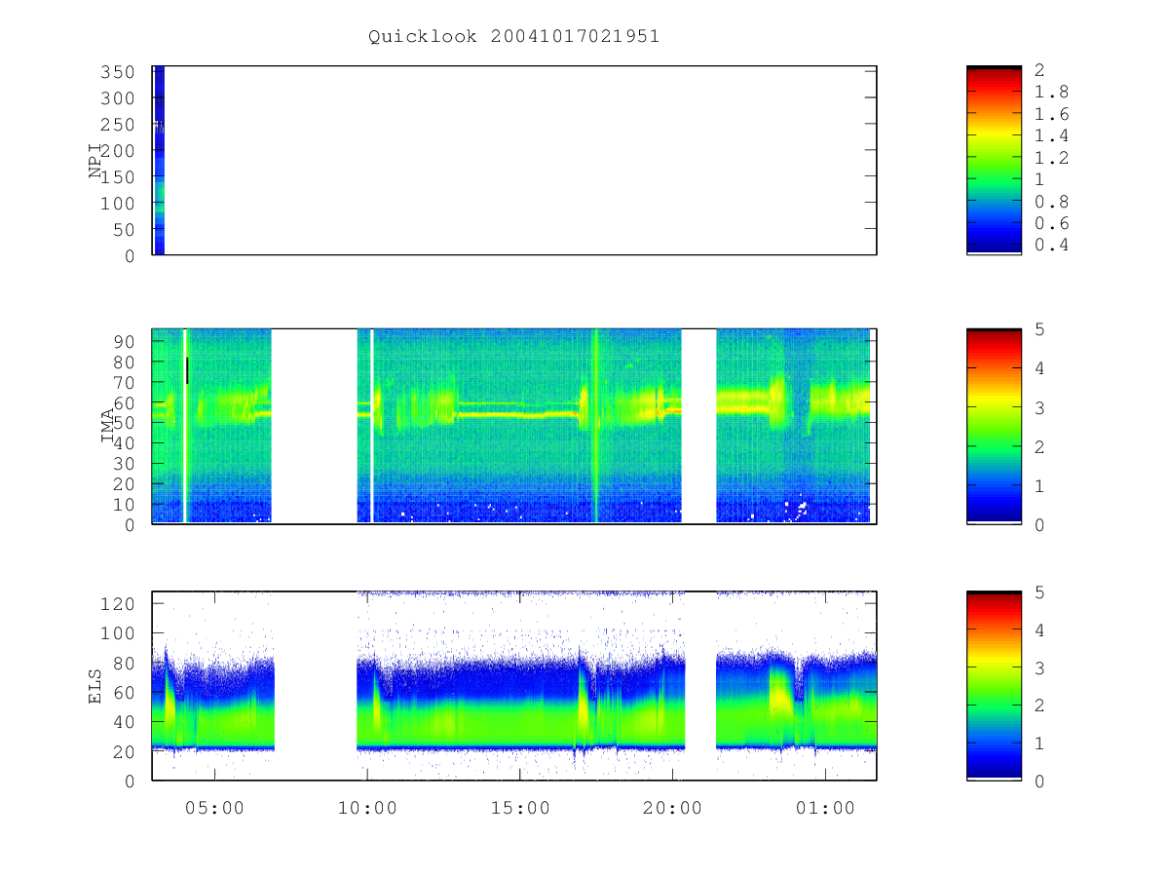The height and width of the screenshot is (877, 1169).
Task: Select the ELS axis label
Action: tap(95, 686)
